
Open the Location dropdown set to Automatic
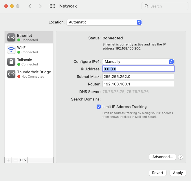(x=104, y=22)
